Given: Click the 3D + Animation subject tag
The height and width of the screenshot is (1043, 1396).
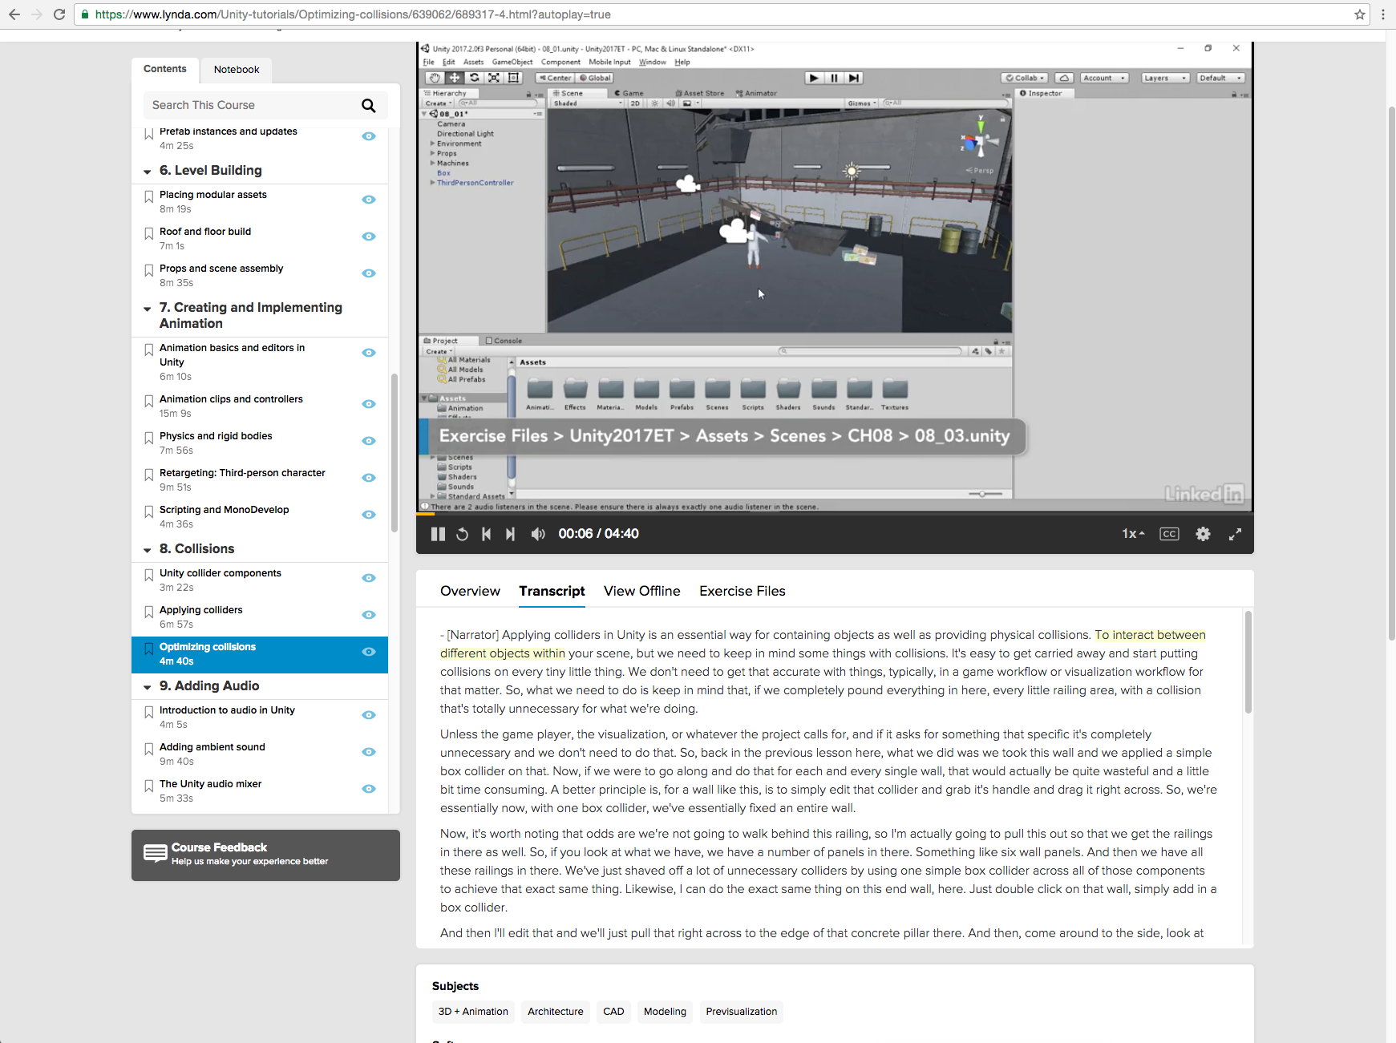Looking at the screenshot, I should pyautogui.click(x=473, y=1012).
